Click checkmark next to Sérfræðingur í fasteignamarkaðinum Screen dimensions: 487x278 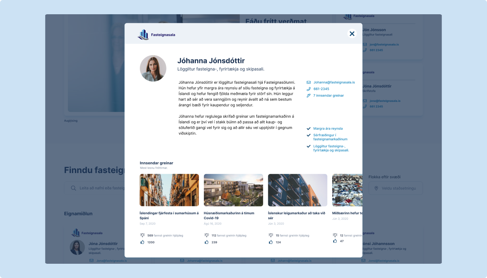point(309,135)
